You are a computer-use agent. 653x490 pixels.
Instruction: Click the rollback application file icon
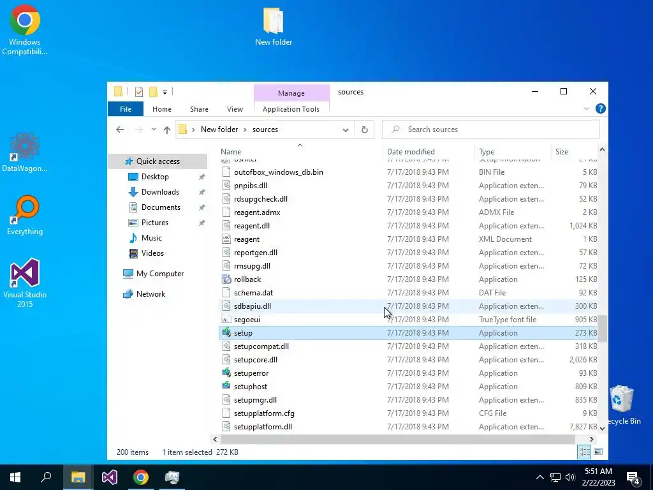coord(226,279)
